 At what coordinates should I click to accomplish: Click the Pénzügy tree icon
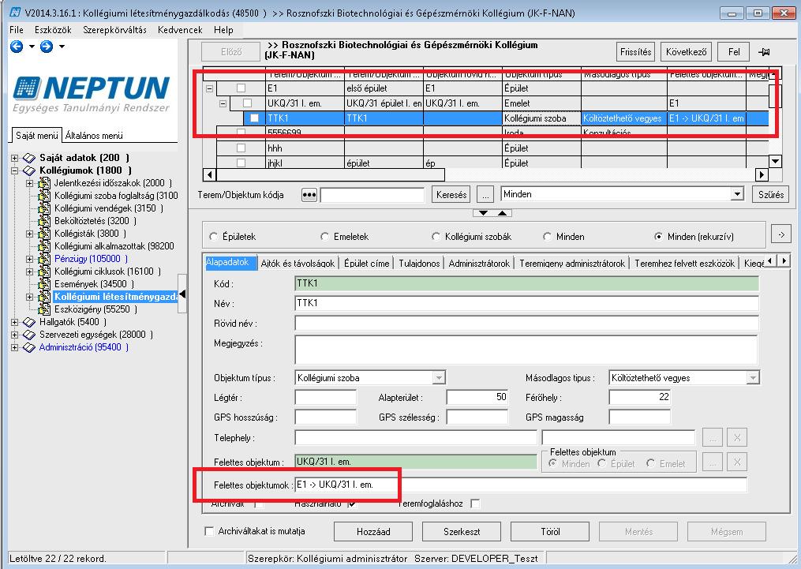[44, 258]
